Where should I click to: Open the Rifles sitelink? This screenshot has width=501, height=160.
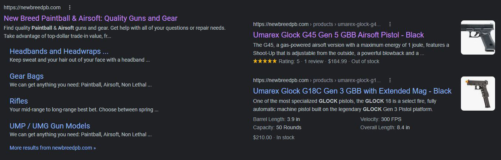click(19, 101)
